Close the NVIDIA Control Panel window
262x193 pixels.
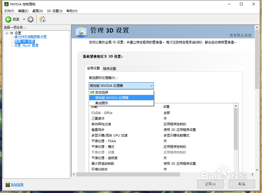[x=253, y=4]
